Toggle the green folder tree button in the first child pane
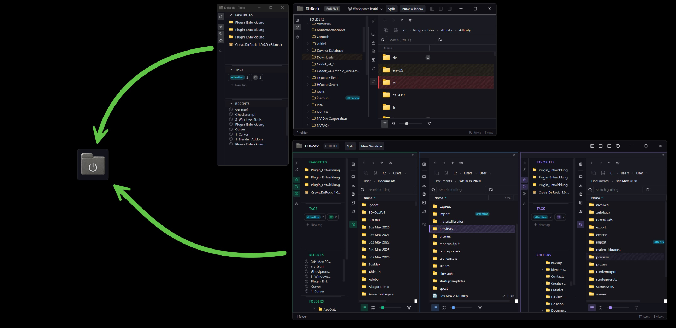The image size is (676, 328). click(353, 224)
